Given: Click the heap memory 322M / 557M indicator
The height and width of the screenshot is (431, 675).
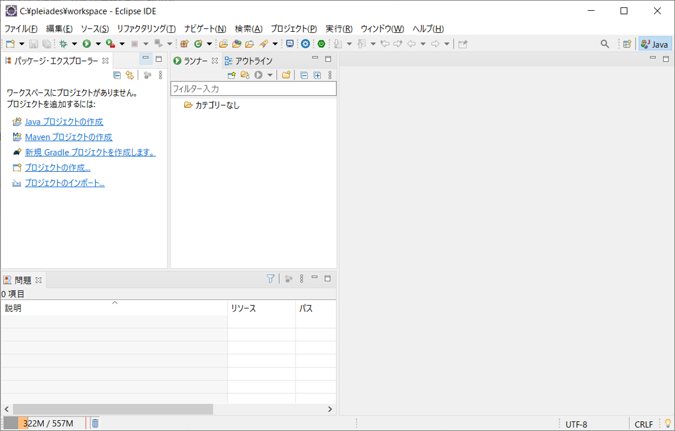Looking at the screenshot, I should click(45, 424).
